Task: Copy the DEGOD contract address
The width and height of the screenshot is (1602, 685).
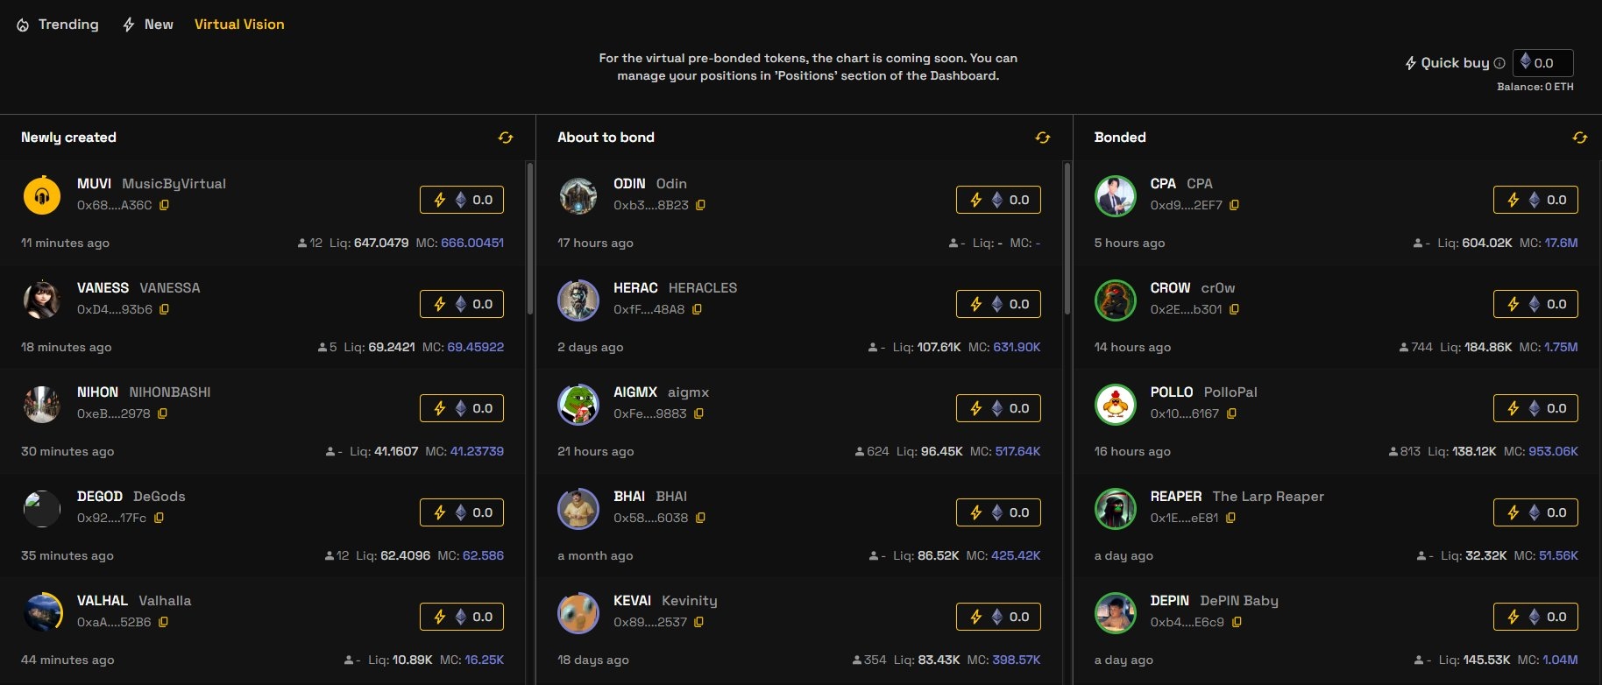Action: 159,518
